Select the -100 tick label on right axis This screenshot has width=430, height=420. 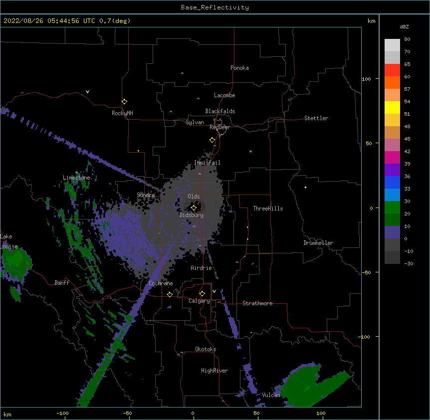[365, 337]
